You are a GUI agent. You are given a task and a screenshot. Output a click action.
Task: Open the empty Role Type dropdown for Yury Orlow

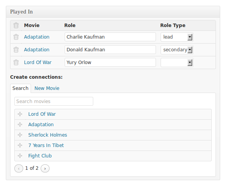click(177, 63)
